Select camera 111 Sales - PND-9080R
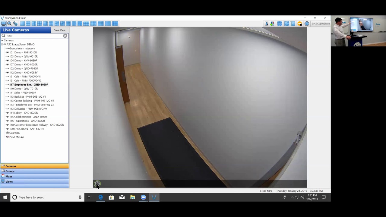The height and width of the screenshot is (217, 386). click(x=23, y=93)
